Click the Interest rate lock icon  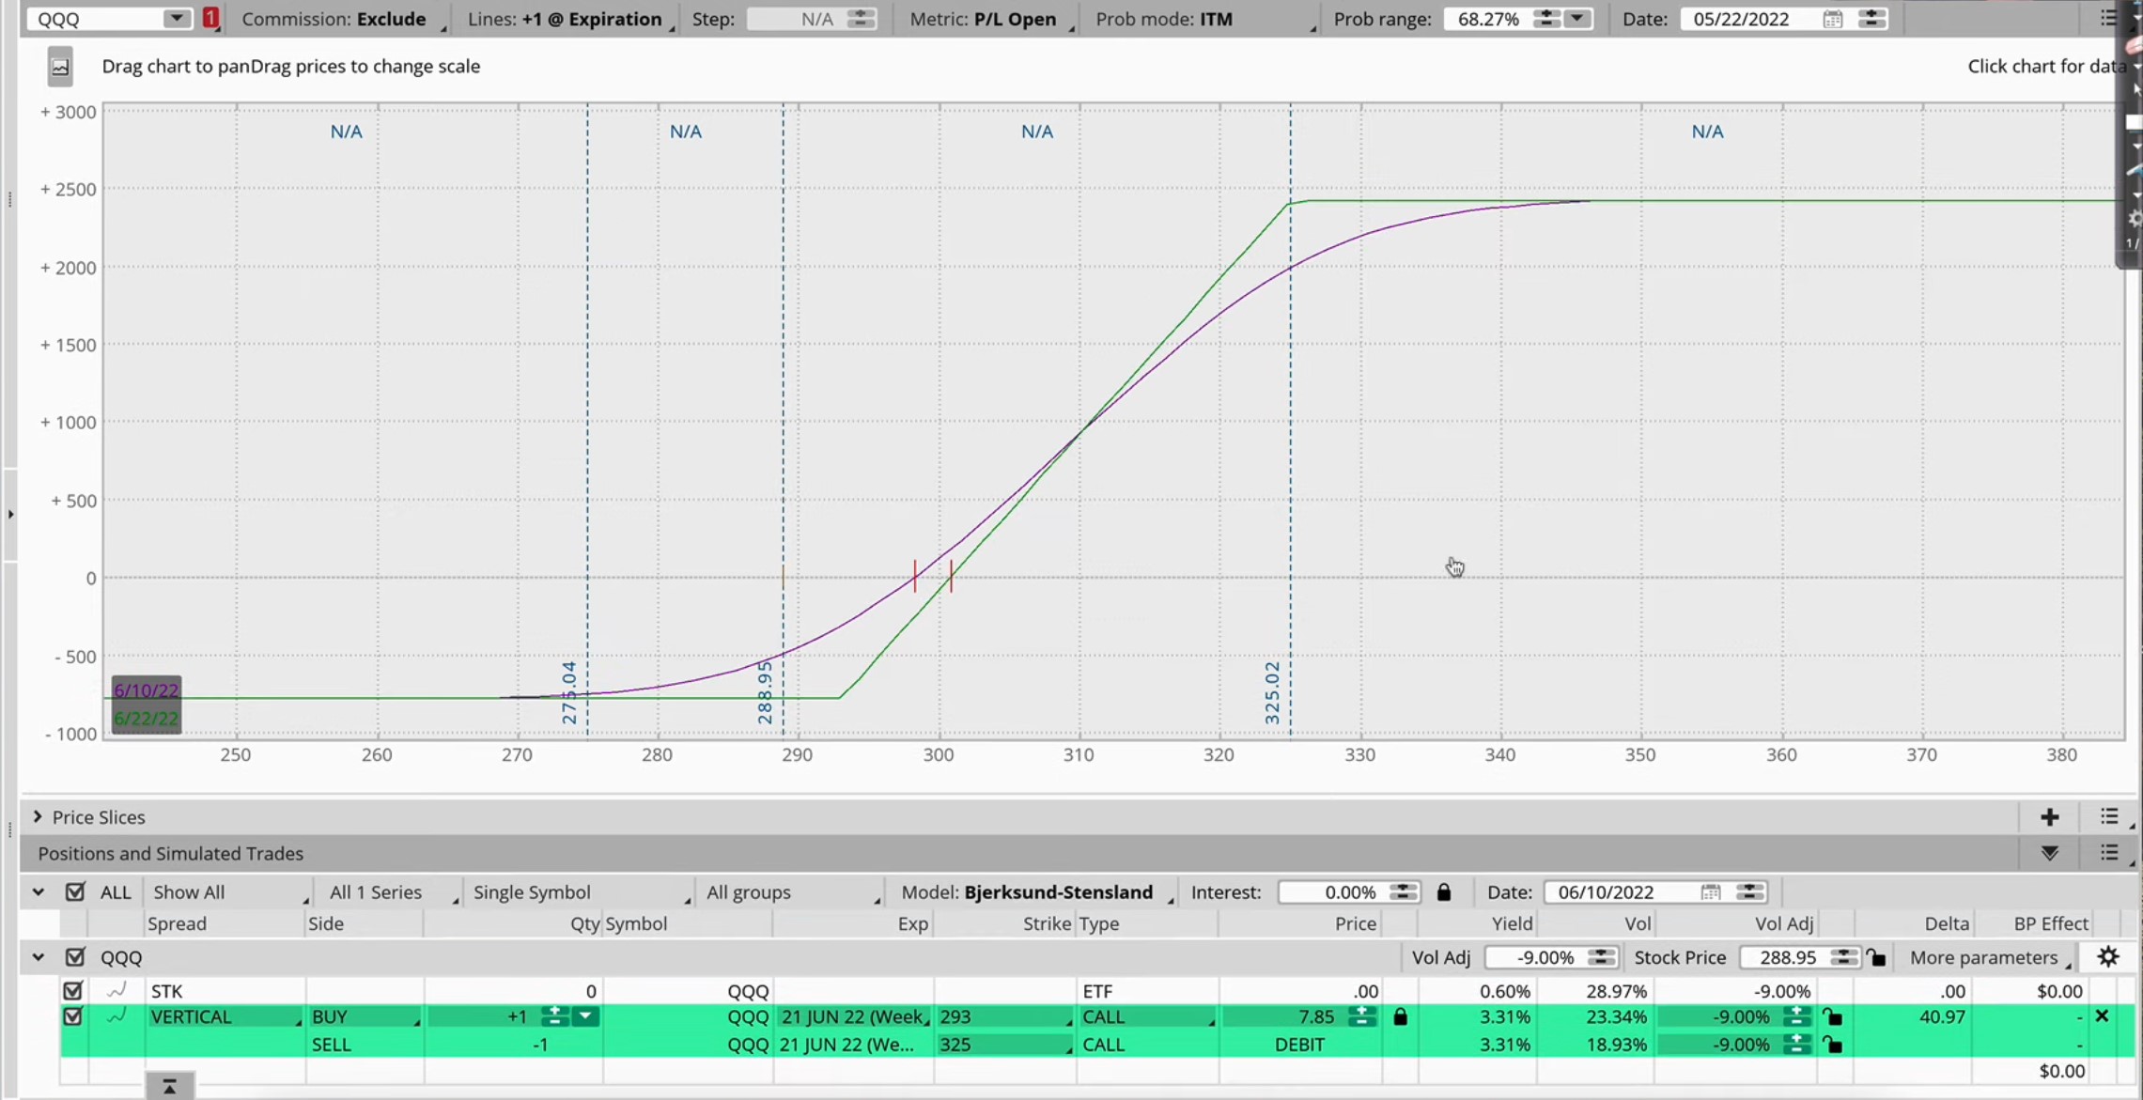click(1444, 892)
